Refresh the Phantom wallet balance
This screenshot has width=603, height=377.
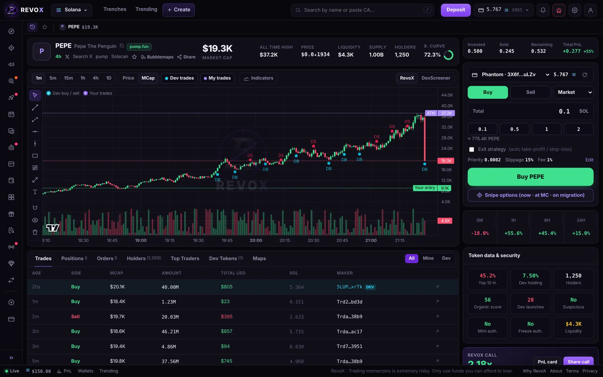(585, 75)
